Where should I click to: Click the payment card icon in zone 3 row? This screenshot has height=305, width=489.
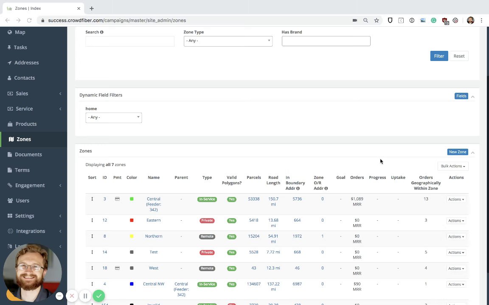click(117, 199)
